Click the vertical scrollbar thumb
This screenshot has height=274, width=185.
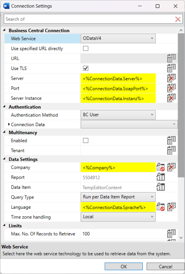pos(181,105)
